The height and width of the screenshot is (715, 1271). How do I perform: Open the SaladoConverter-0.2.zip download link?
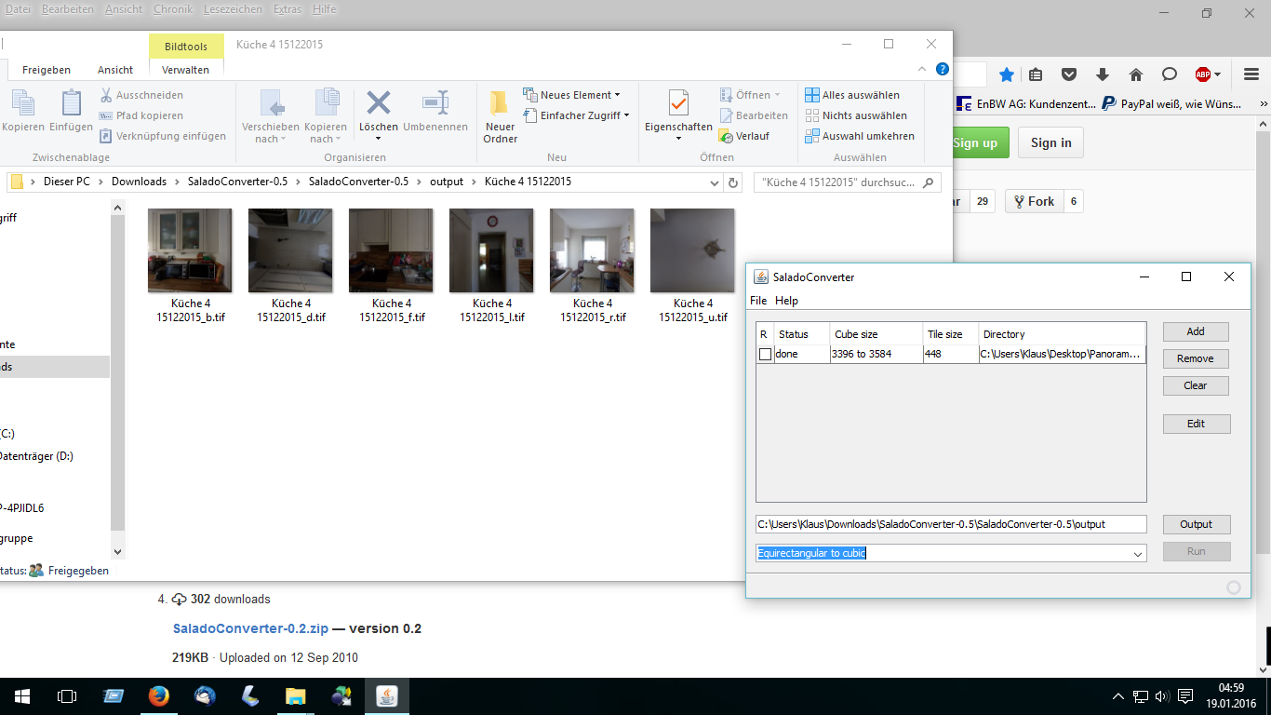pos(250,628)
